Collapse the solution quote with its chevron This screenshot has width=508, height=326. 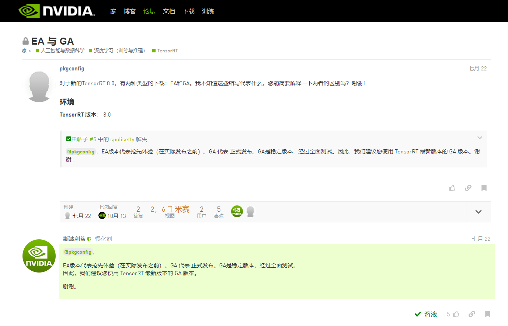[x=480, y=137]
